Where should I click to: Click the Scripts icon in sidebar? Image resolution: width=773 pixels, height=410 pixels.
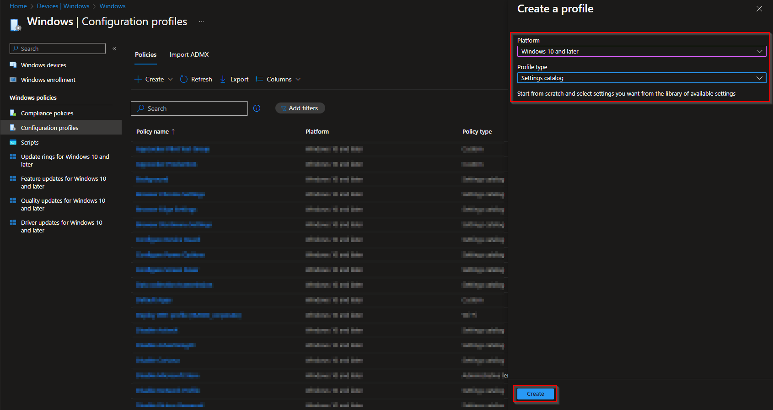[13, 142]
